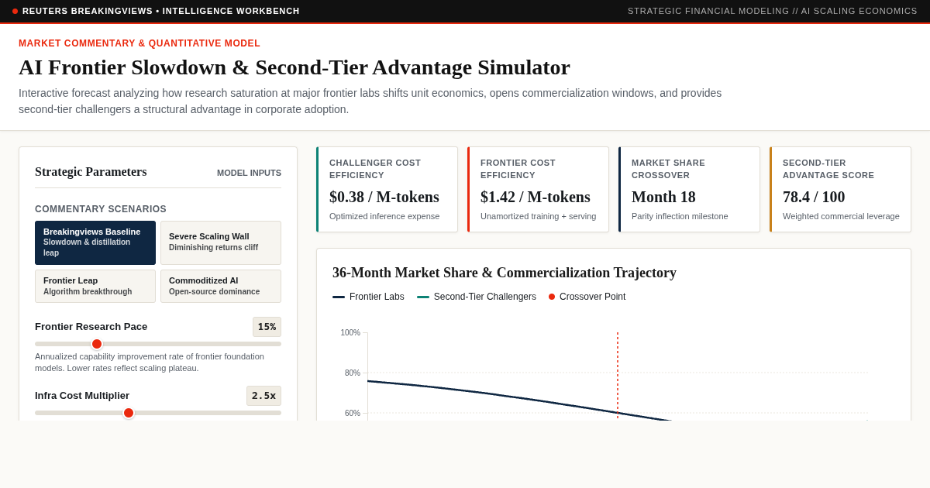Click the 2.5x cost multiplier value

[263, 396]
